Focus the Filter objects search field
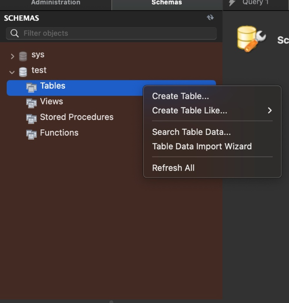The image size is (289, 303). (116, 33)
